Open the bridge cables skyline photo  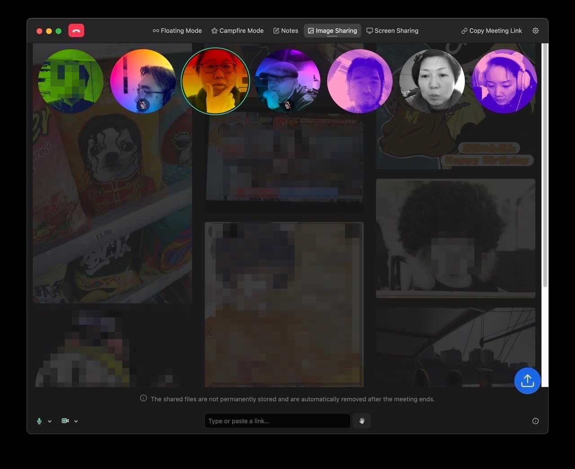click(x=456, y=347)
